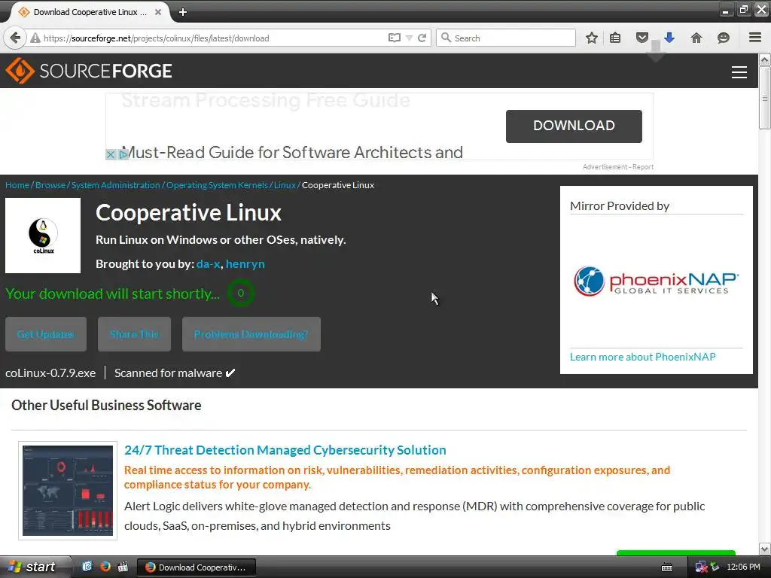Click the second tray icon beside clock
771x578 pixels.
[715, 567]
